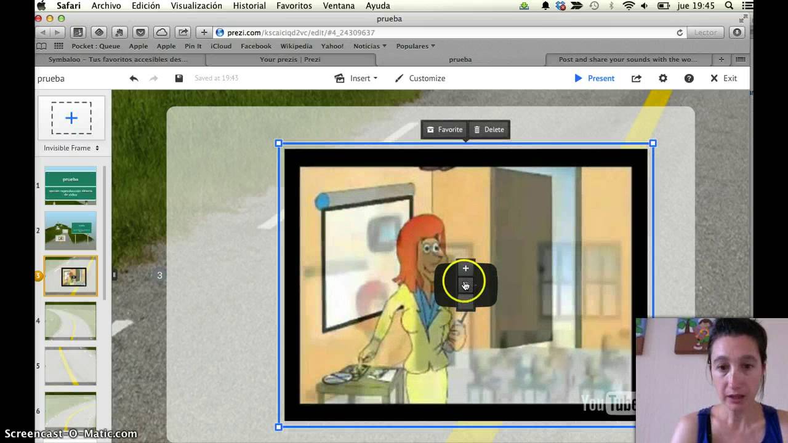This screenshot has width=788, height=443.
Task: Open the Pin It bookmark
Action: coord(193,46)
